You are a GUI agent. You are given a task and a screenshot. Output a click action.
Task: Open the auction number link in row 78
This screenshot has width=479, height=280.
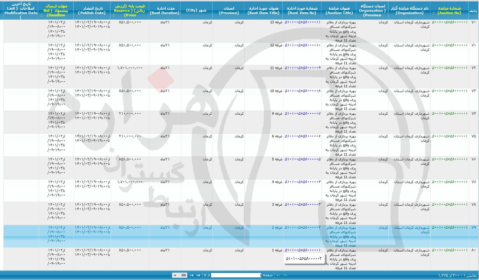click(x=450, y=205)
